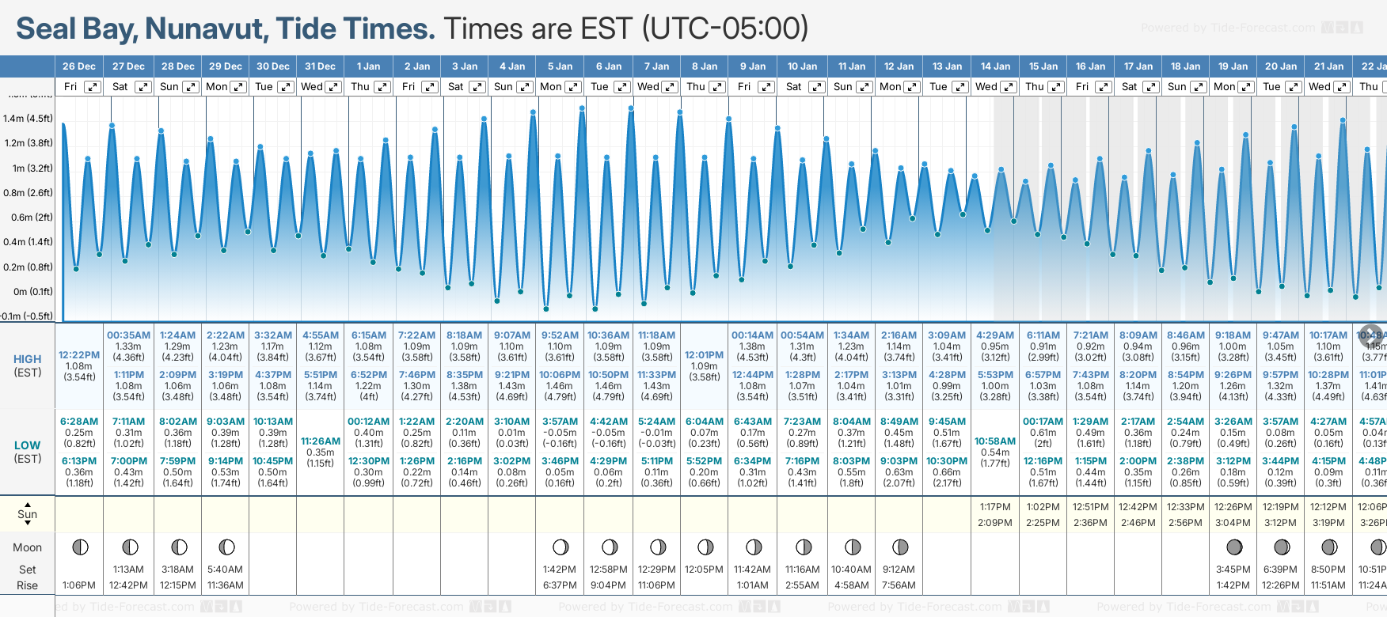Click the moon icon for 19 Jan

pos(1233,547)
